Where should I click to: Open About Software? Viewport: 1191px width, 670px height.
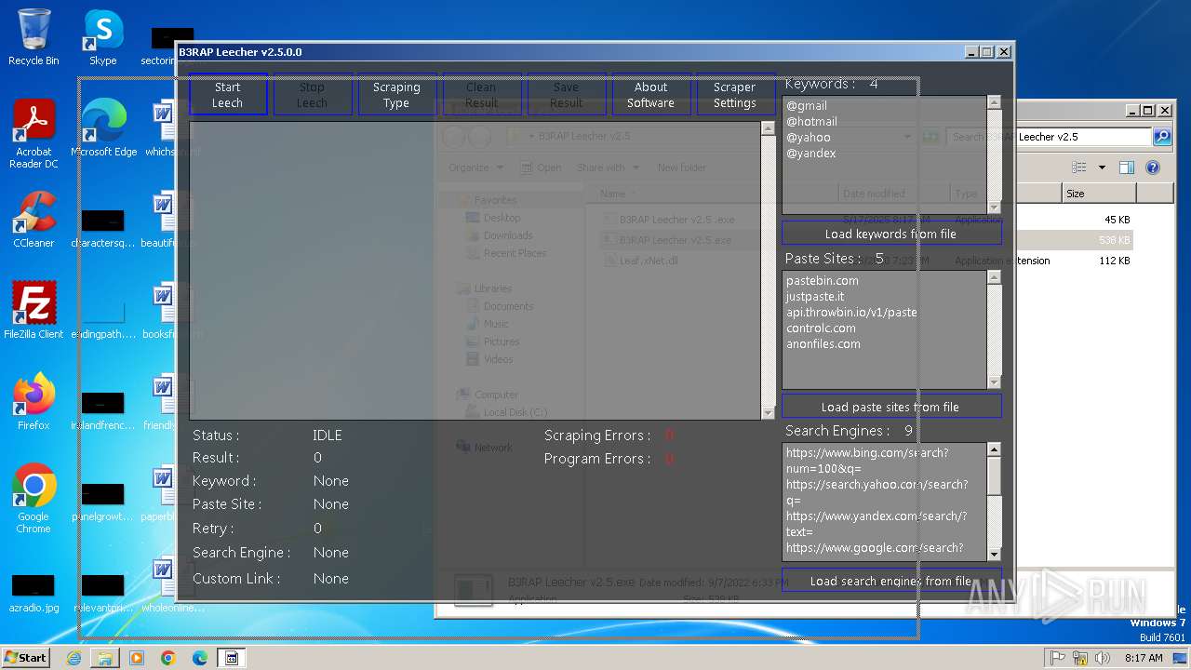pos(650,95)
